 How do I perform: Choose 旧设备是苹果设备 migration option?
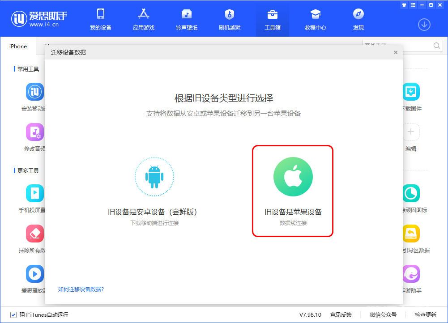[x=293, y=190]
